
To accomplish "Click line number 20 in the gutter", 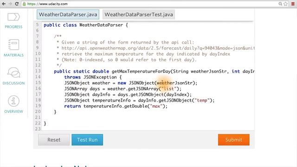I will tap(38, 111).
